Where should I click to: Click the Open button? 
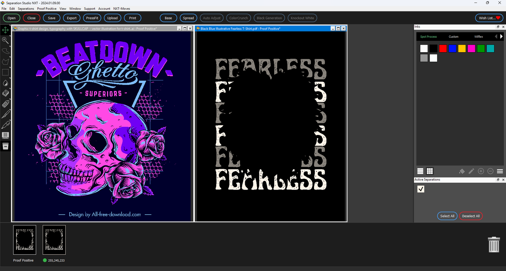[x=12, y=18]
